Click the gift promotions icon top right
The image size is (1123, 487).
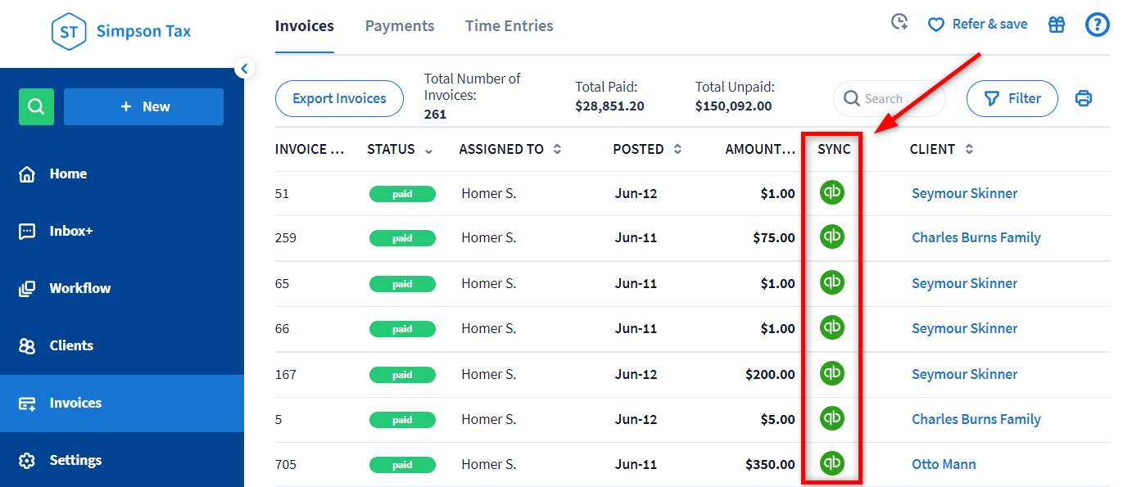click(x=1056, y=25)
